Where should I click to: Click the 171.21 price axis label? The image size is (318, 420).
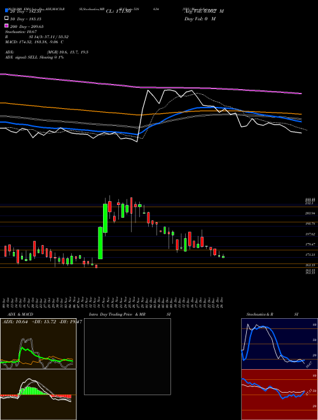(310, 255)
